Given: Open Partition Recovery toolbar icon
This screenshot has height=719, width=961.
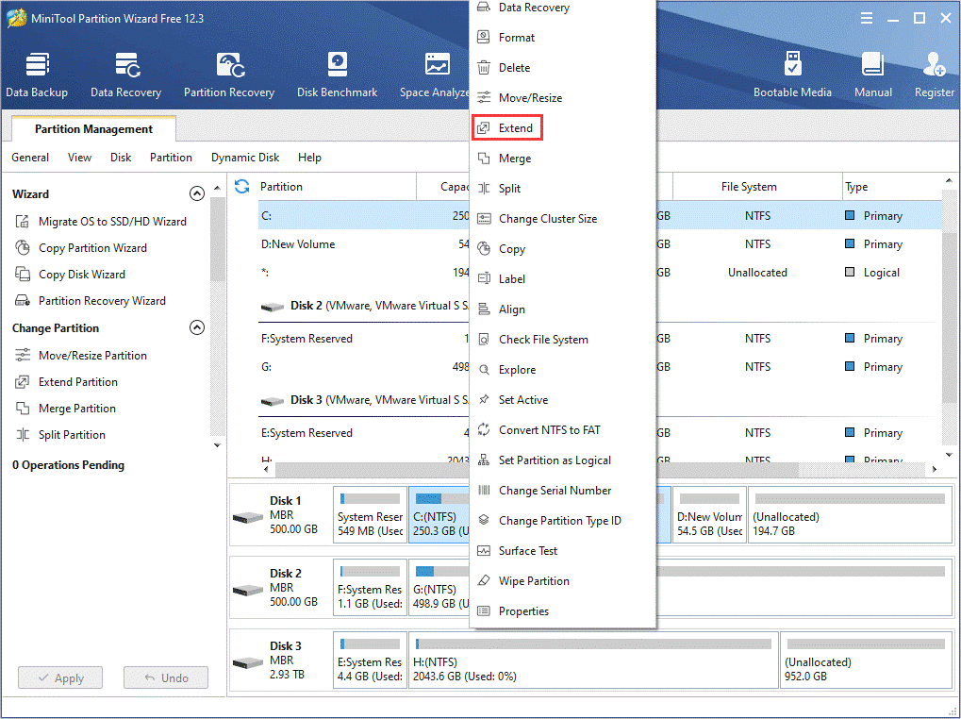Looking at the screenshot, I should tap(229, 75).
